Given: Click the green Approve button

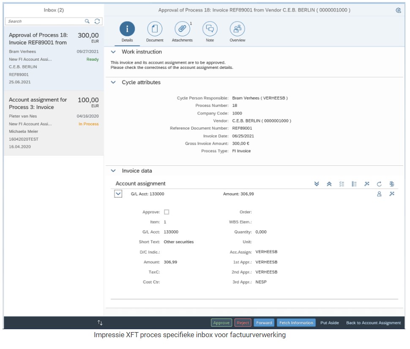Looking at the screenshot, I should coord(221,323).
